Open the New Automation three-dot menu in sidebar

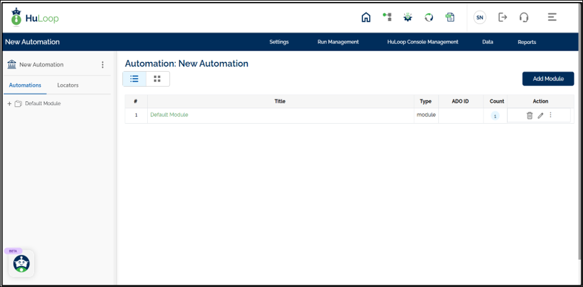pyautogui.click(x=103, y=64)
